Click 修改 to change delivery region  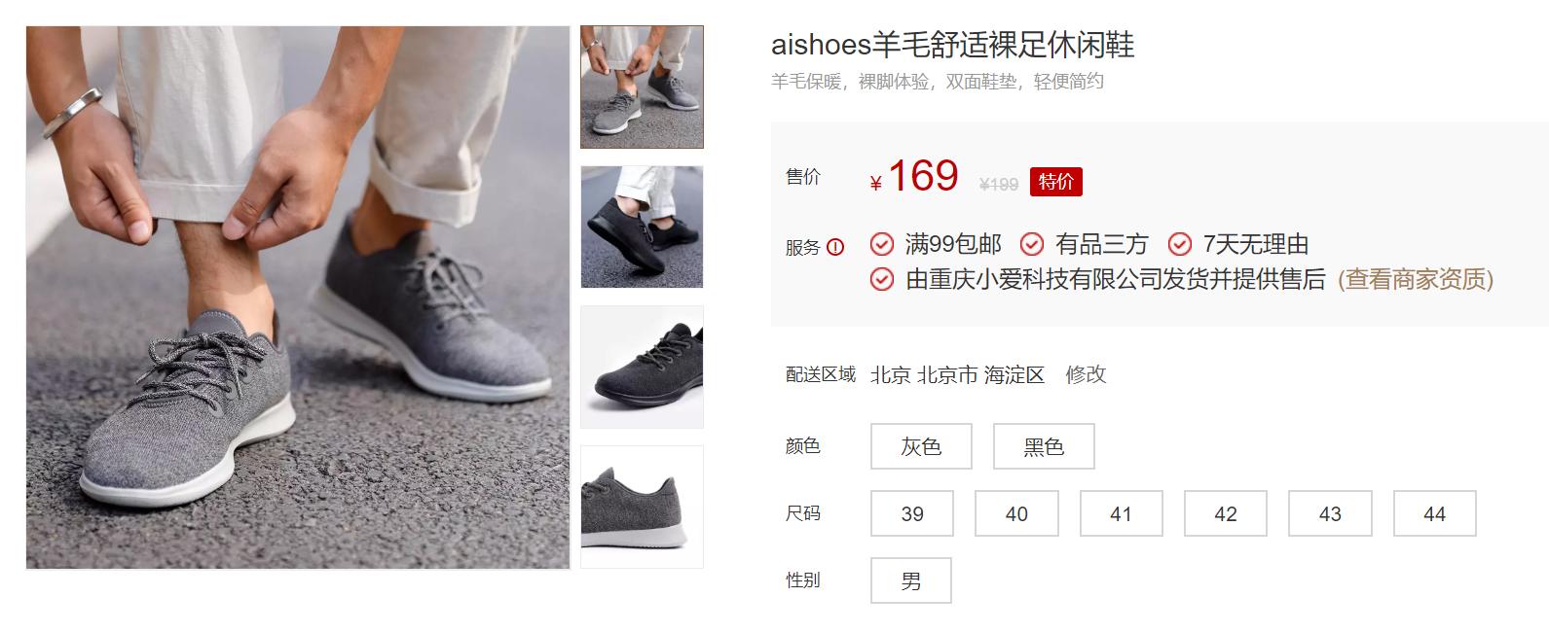click(1086, 374)
